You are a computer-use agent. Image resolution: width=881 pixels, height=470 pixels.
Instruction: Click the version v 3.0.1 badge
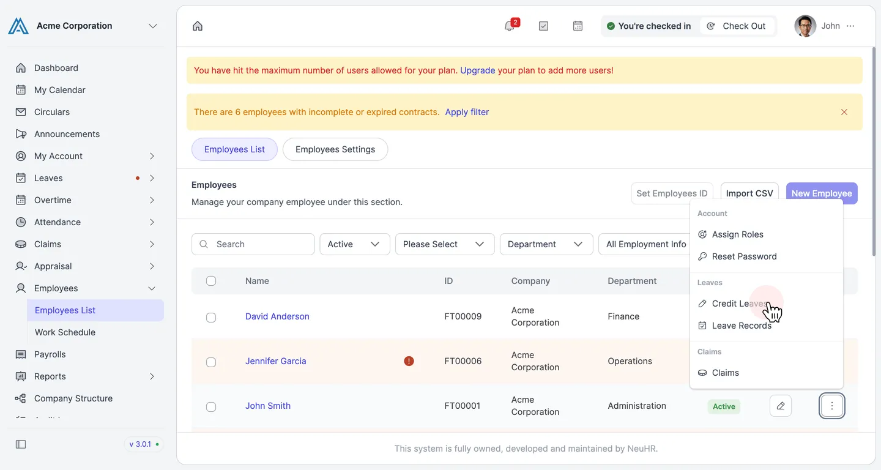click(x=144, y=444)
